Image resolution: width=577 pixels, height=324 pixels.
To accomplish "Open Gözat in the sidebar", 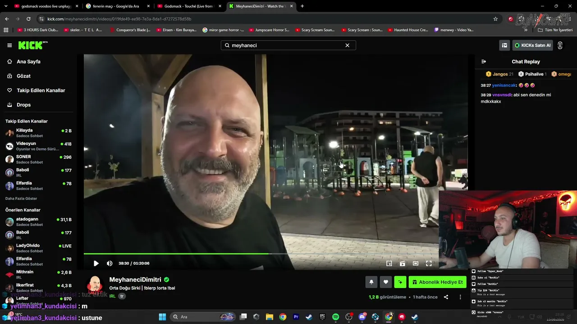I will (23, 76).
